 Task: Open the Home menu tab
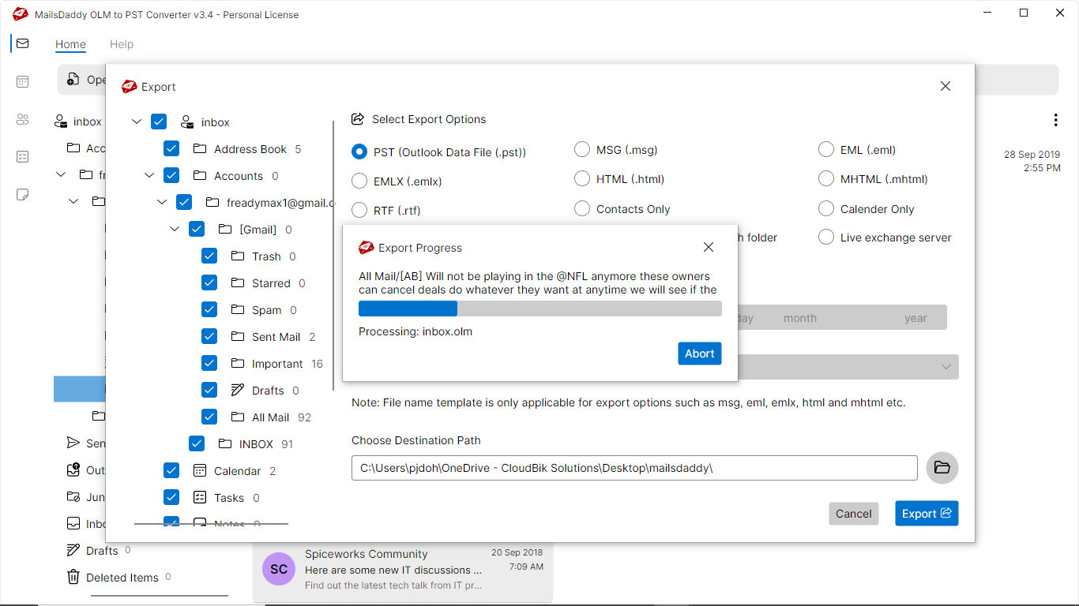point(70,44)
